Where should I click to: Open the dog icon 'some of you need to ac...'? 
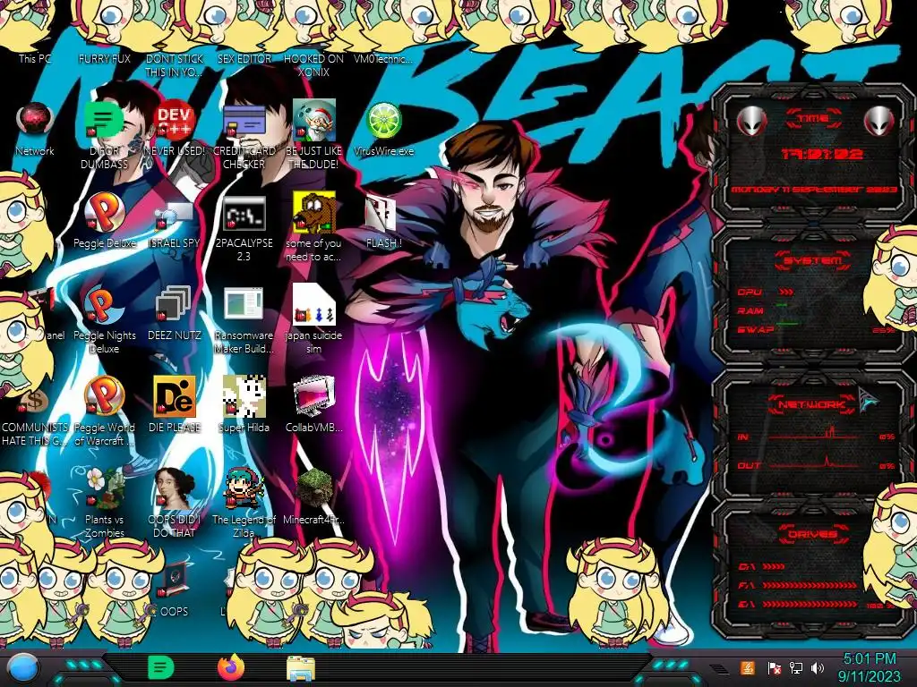(314, 212)
